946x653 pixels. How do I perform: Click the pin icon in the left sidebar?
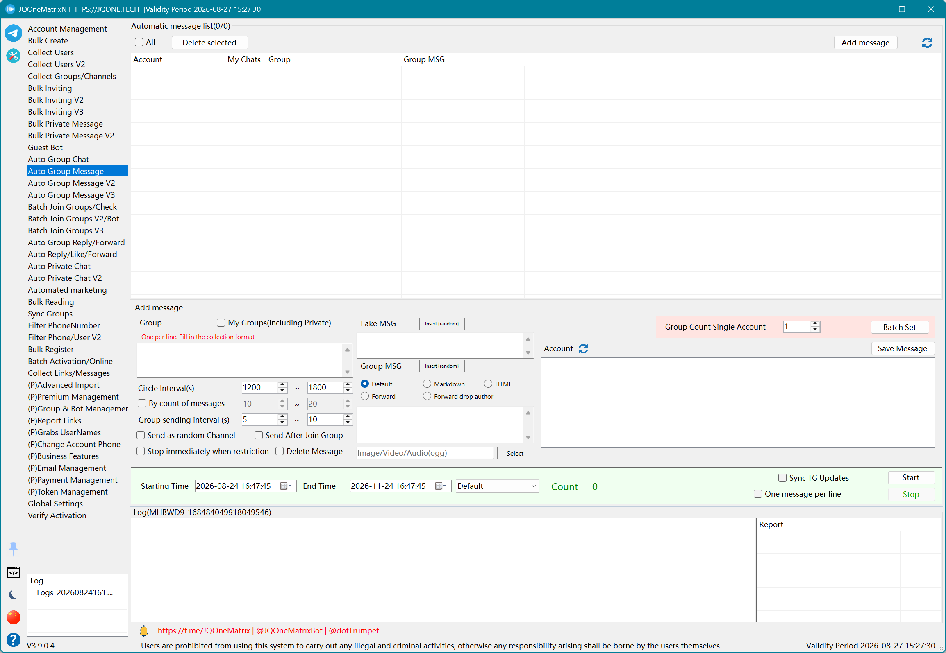pyautogui.click(x=13, y=549)
